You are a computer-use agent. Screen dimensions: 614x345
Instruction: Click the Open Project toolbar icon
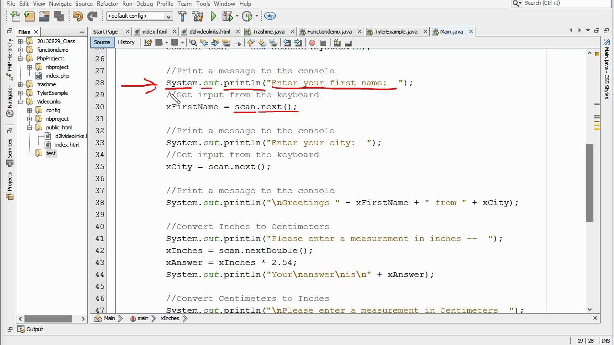44,16
